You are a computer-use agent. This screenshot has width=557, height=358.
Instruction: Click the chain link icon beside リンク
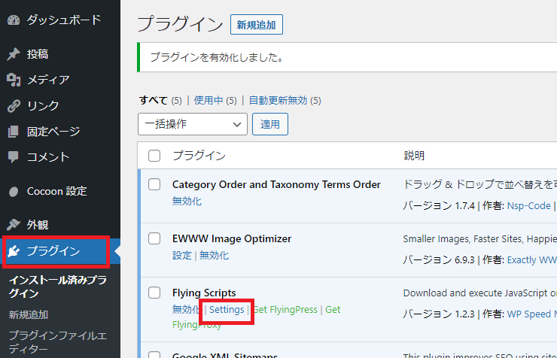click(14, 106)
